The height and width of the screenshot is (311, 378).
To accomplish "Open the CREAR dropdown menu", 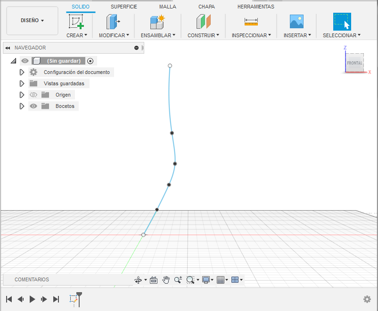I will [x=77, y=35].
